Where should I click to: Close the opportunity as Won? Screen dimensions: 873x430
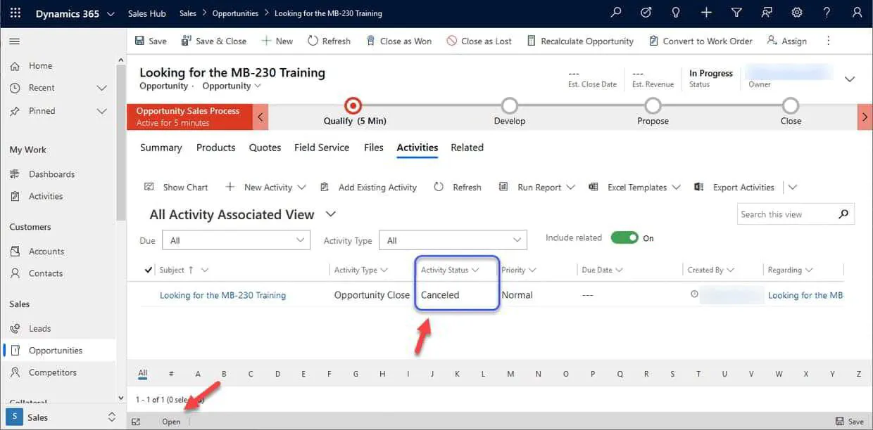pyautogui.click(x=399, y=41)
